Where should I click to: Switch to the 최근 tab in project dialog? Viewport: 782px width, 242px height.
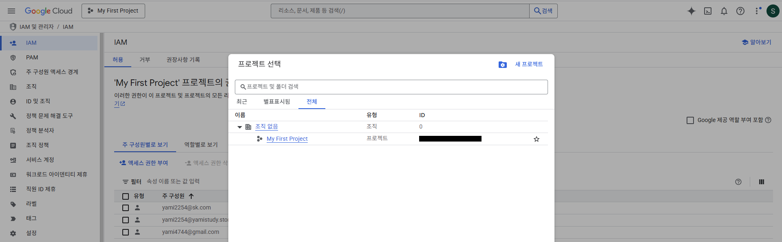click(242, 102)
